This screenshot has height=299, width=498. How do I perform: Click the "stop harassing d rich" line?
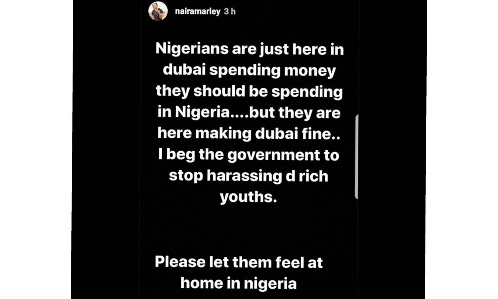248,175
